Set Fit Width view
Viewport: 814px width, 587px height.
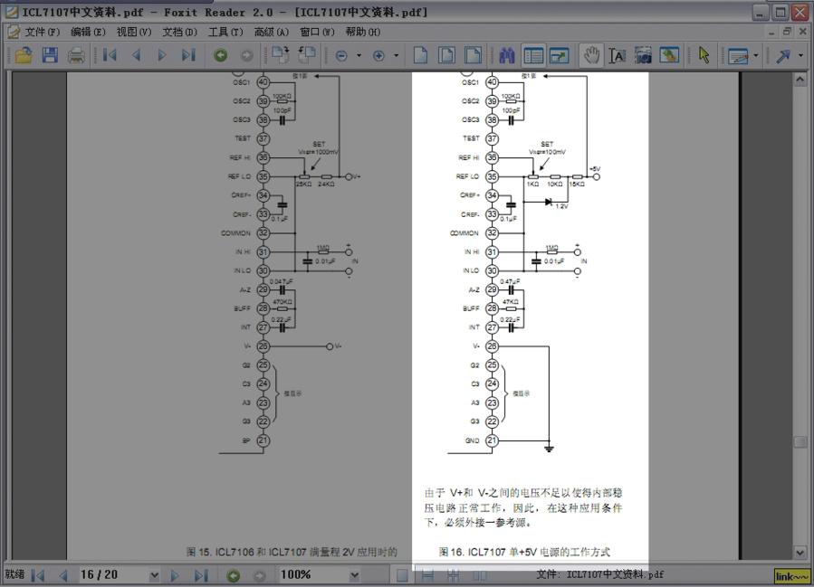473,55
